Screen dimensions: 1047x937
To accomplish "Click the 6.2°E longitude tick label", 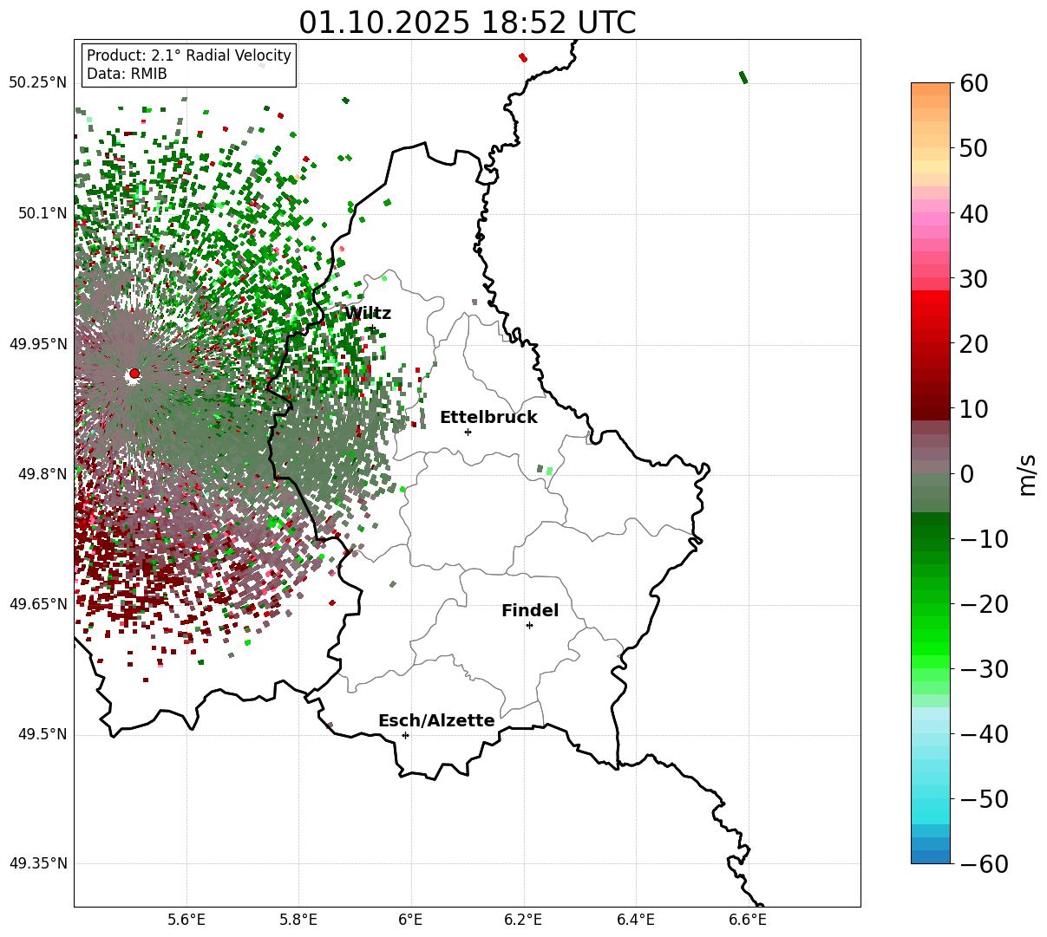I will [x=523, y=920].
